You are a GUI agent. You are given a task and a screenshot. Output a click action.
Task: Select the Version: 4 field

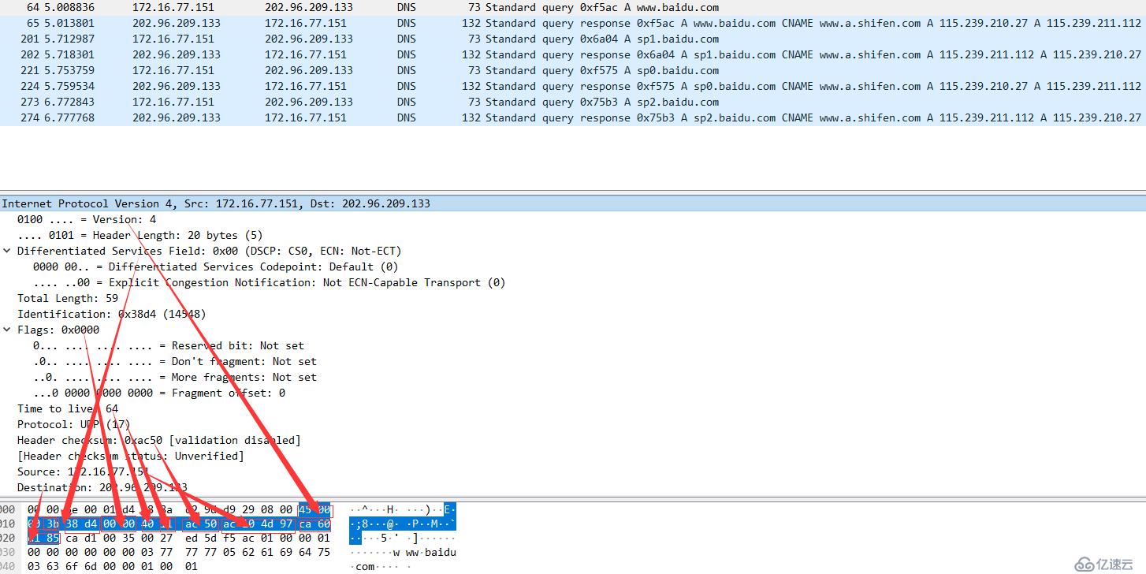87,219
